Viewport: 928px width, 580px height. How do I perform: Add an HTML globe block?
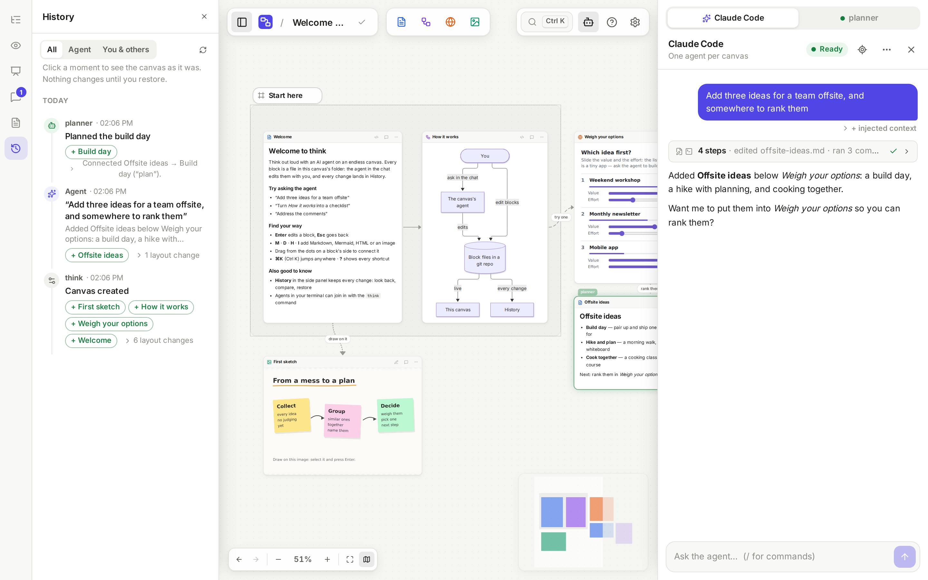(450, 22)
